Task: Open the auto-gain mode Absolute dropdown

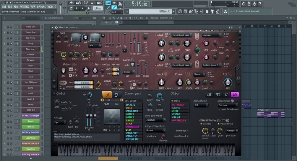Action: click(155, 120)
